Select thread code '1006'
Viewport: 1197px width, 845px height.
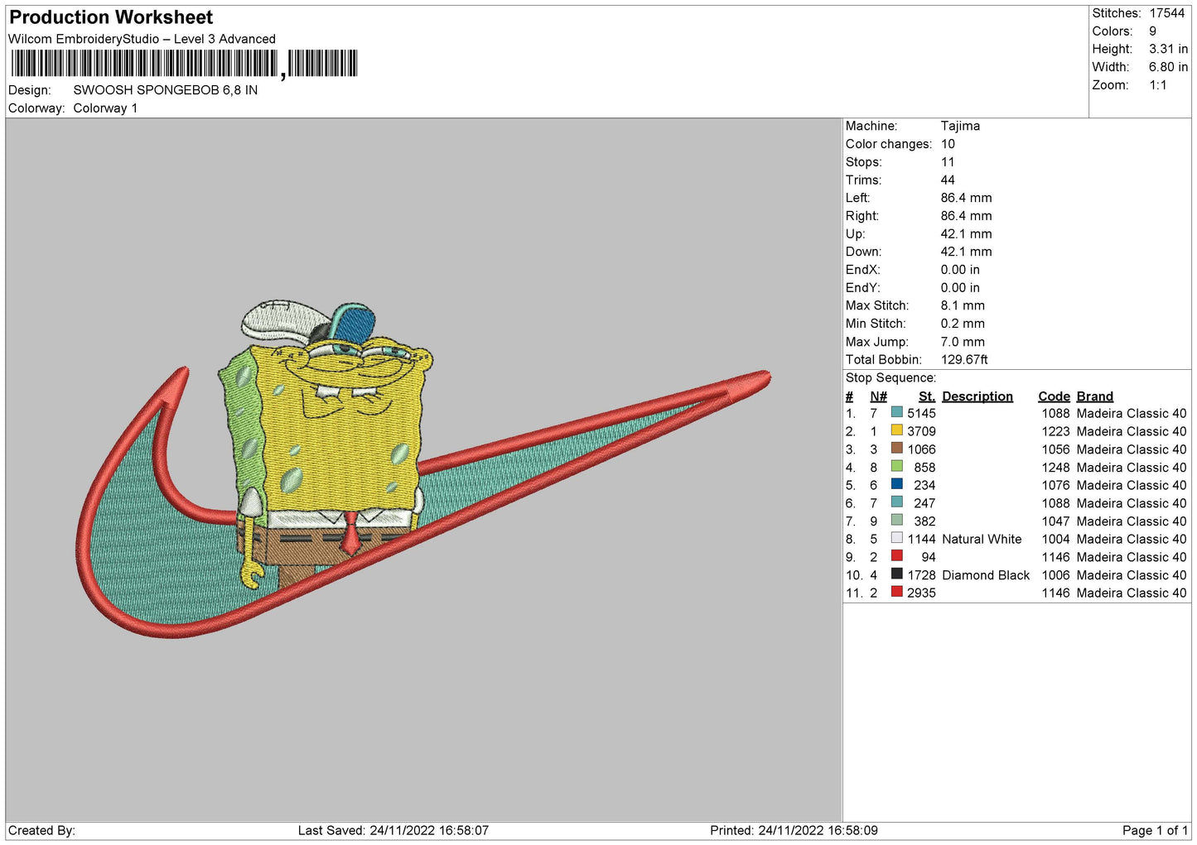point(1055,575)
